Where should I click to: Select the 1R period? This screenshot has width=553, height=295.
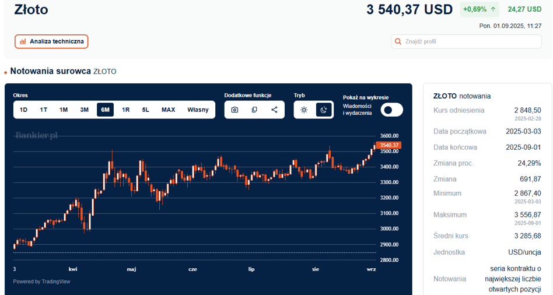(125, 110)
